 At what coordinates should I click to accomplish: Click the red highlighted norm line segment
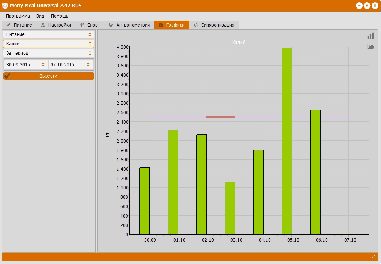pos(221,117)
